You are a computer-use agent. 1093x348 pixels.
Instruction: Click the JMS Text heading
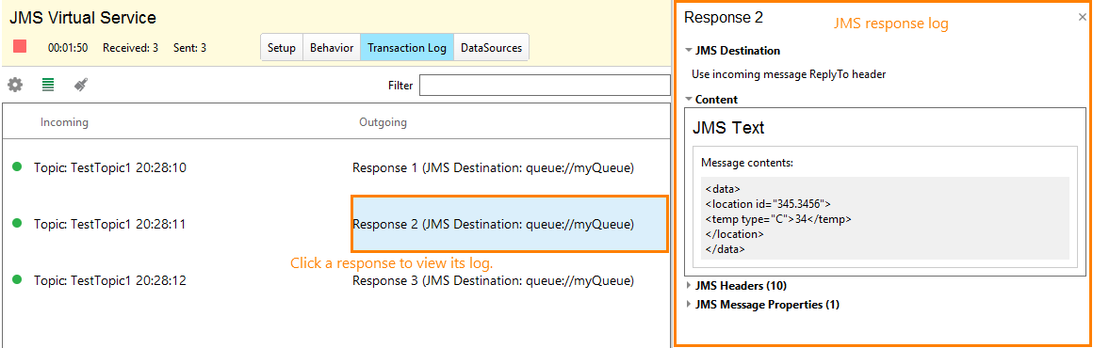[x=727, y=128]
